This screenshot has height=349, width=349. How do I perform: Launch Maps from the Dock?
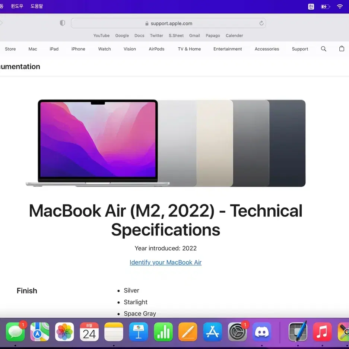click(40, 331)
